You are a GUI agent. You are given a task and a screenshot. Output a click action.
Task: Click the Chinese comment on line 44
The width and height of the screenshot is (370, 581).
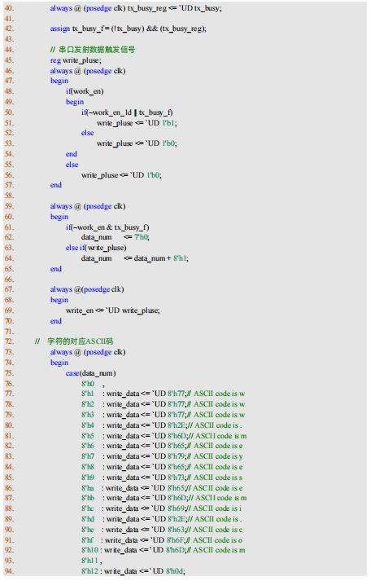93,50
